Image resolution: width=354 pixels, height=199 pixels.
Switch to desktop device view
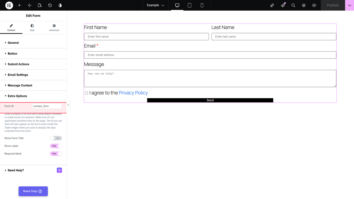point(177,5)
